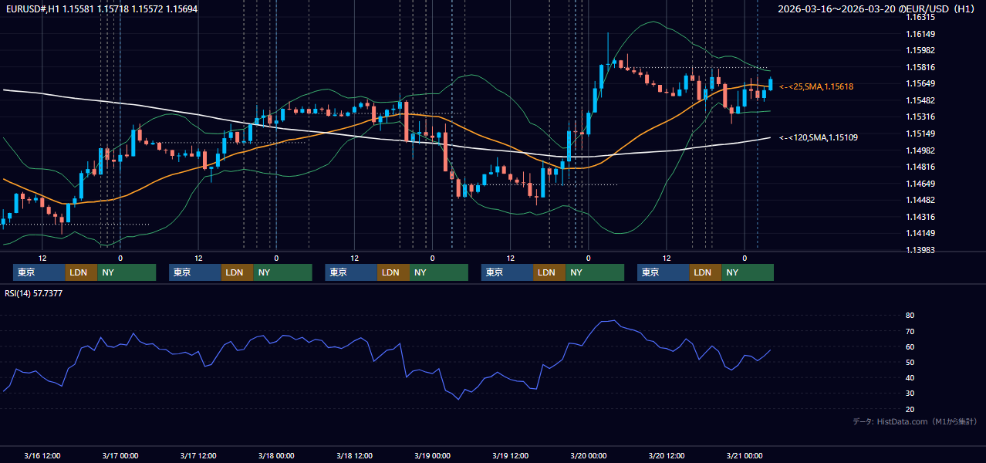Screen dimensions: 986x463
Task: Click price axis value 1.15316
Action: pos(920,117)
